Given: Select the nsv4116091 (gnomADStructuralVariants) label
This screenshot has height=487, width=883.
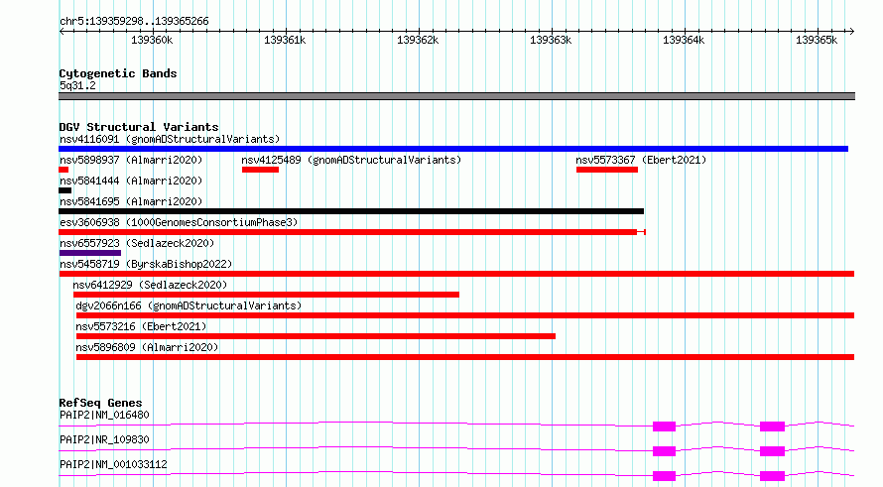Looking at the screenshot, I should 170,139.
